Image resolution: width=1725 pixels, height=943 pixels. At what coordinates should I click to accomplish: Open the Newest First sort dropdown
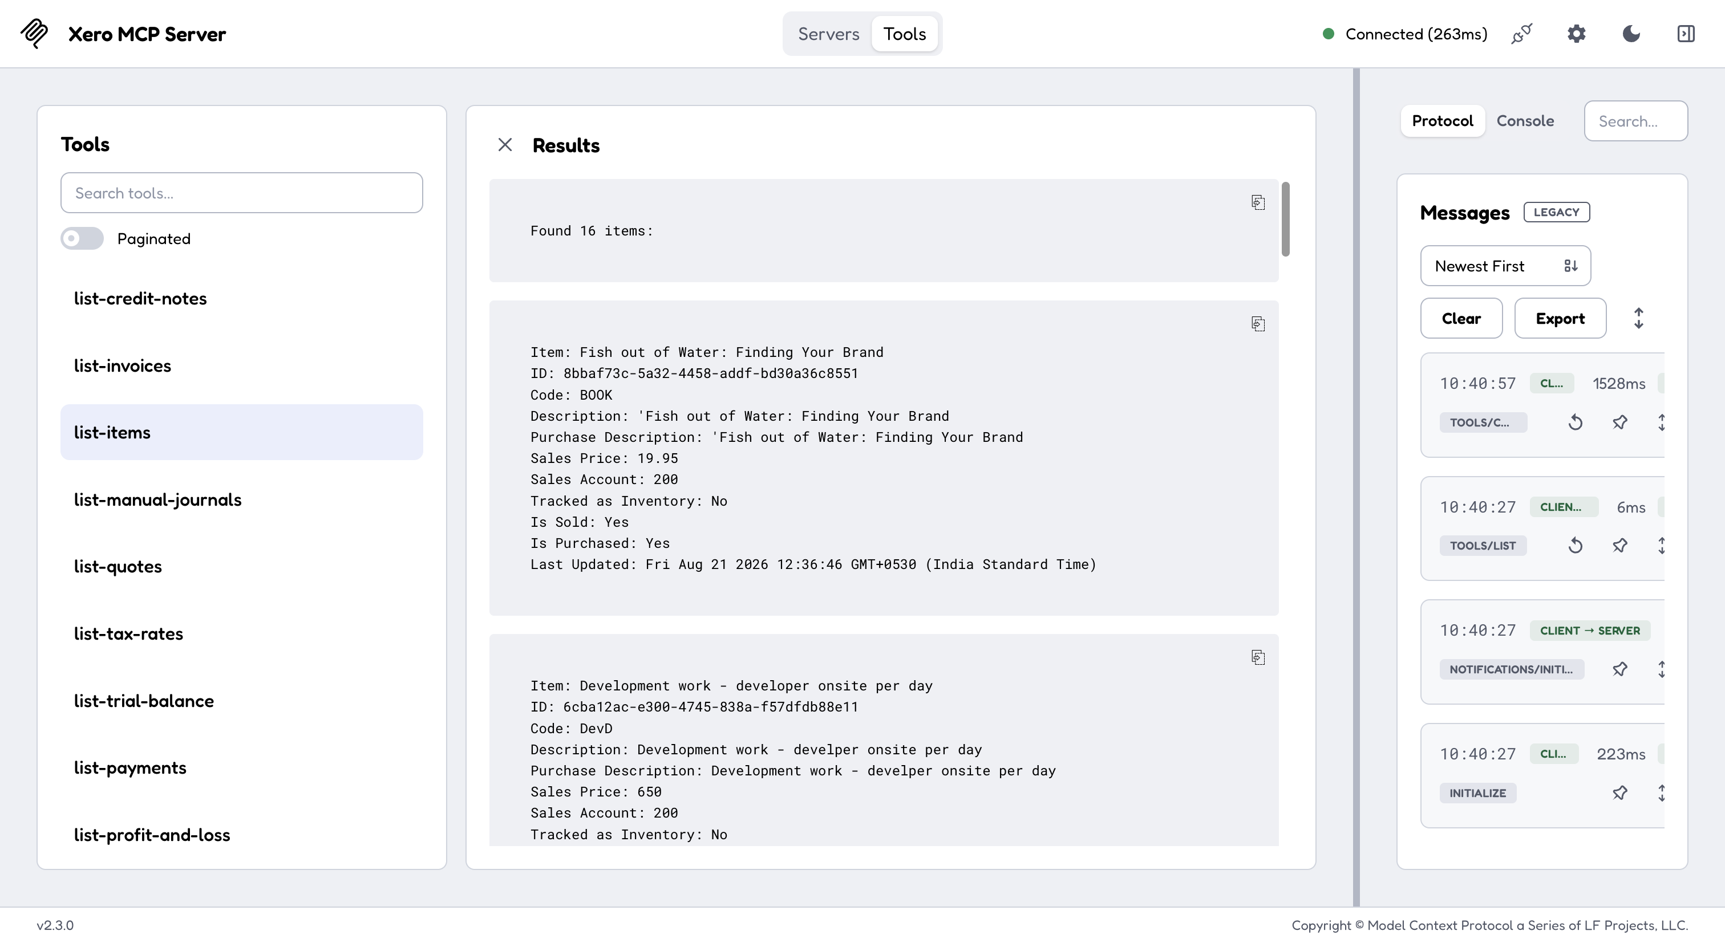click(x=1505, y=266)
